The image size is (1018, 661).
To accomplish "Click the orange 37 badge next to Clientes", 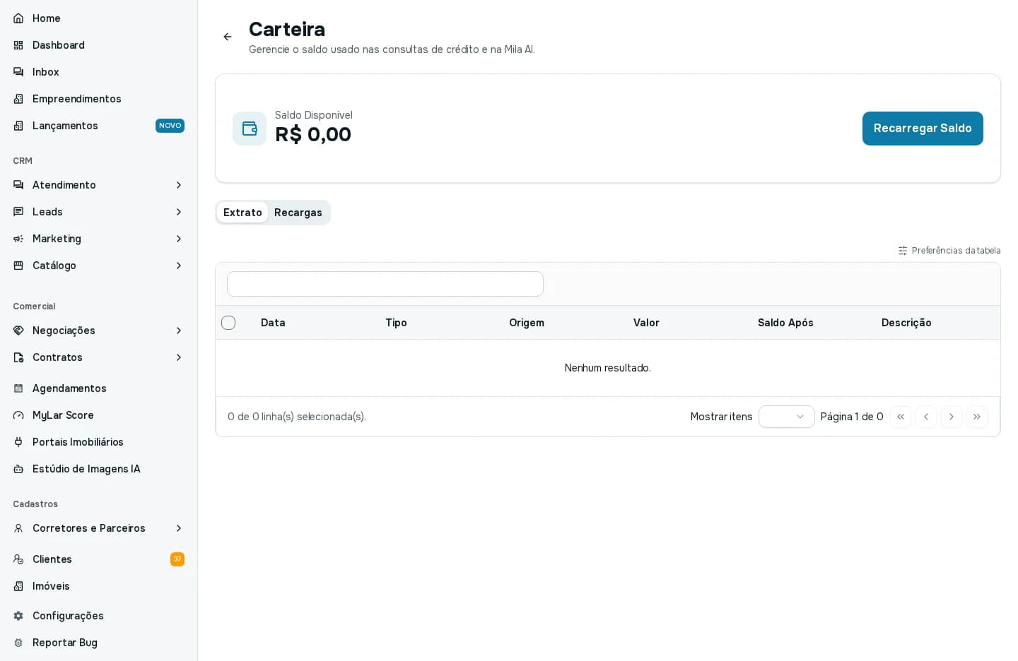I will (177, 559).
